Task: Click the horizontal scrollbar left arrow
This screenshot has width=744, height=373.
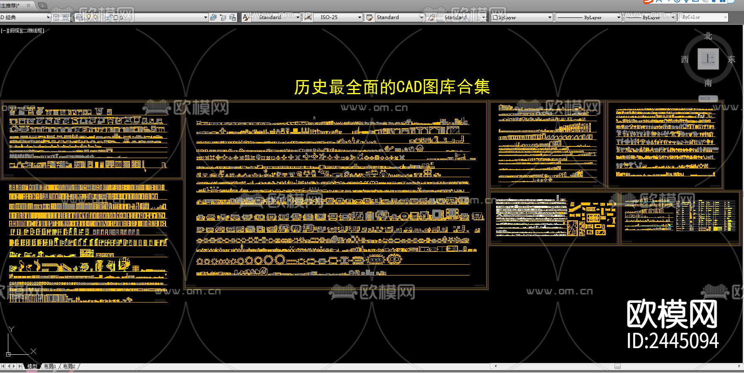Action: point(496,366)
